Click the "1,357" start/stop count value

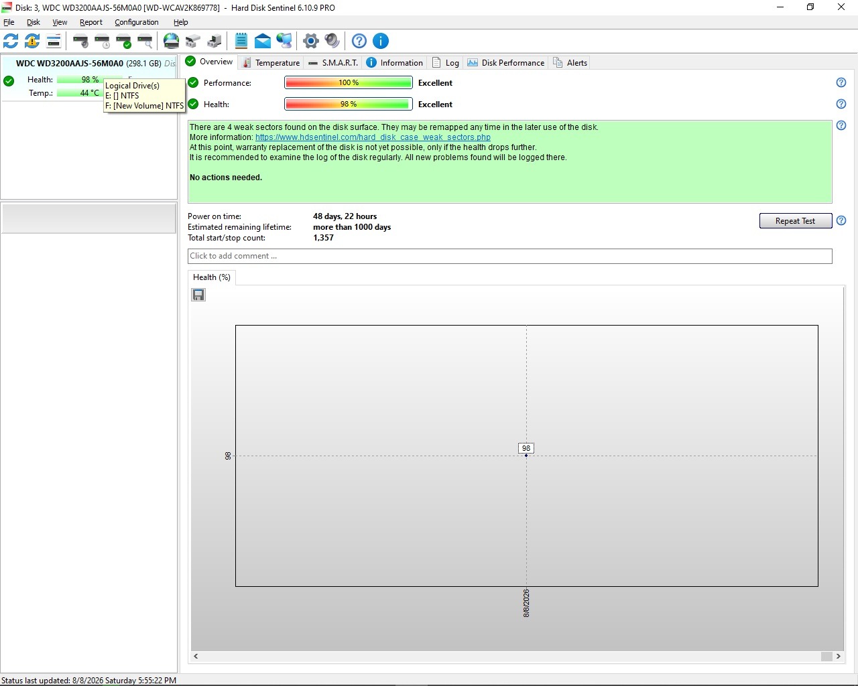pos(323,238)
